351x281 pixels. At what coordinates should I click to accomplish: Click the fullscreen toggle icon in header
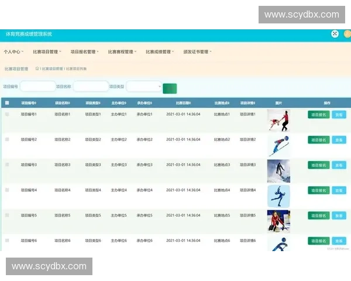(335, 34)
